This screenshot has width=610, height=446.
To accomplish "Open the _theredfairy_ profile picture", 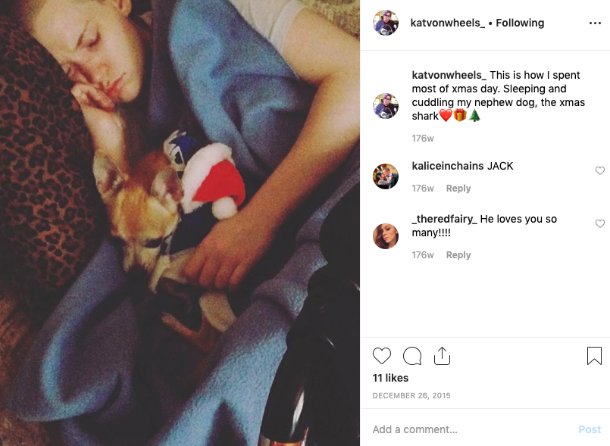I will 386,236.
